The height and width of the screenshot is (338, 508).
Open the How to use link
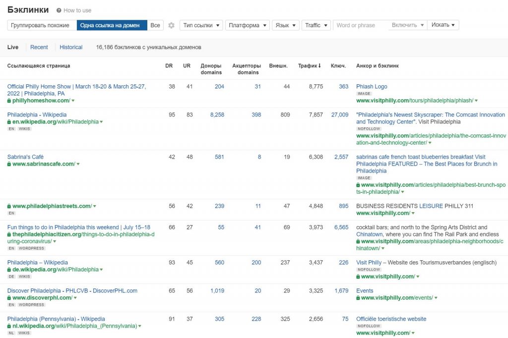pyautogui.click(x=77, y=10)
